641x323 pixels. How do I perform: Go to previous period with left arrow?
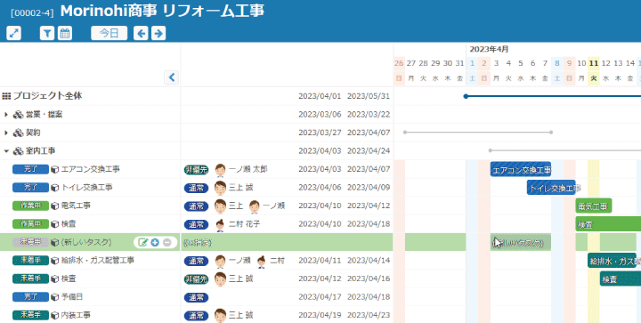pos(141,33)
